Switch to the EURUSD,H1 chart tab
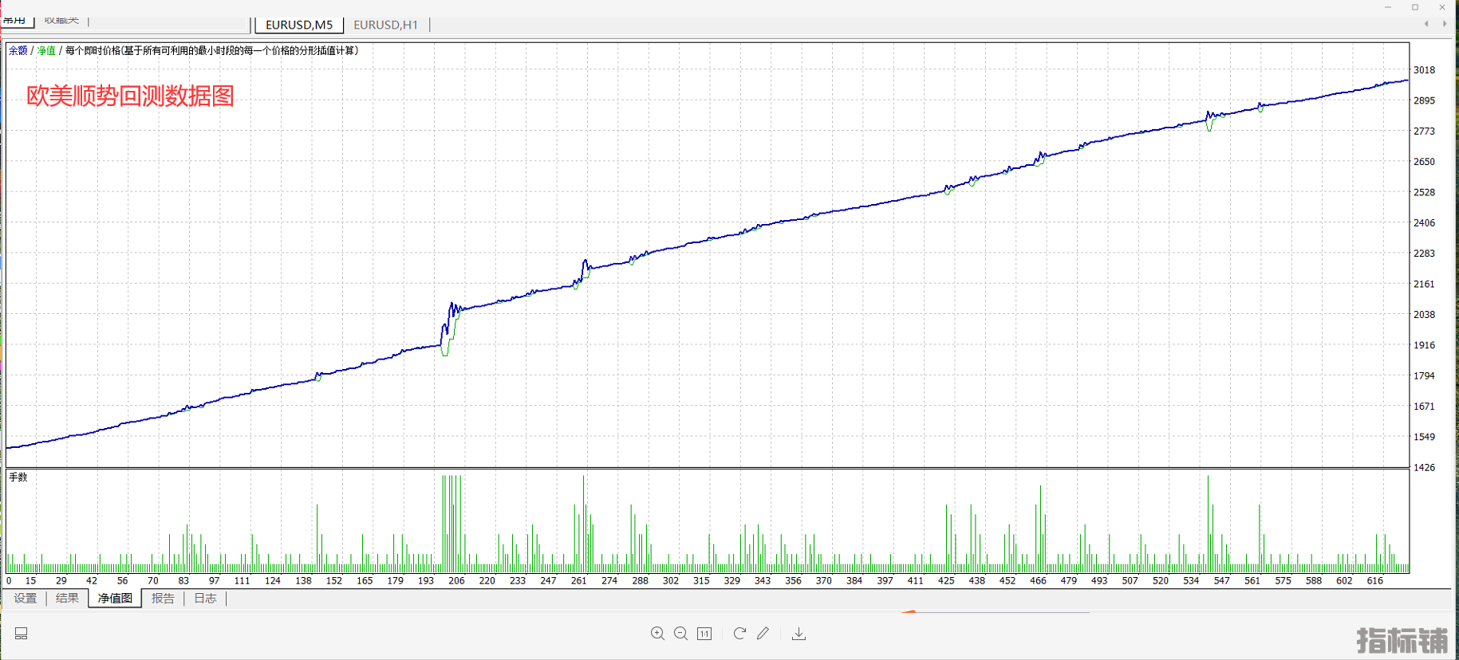This screenshot has width=1459, height=660. [385, 25]
